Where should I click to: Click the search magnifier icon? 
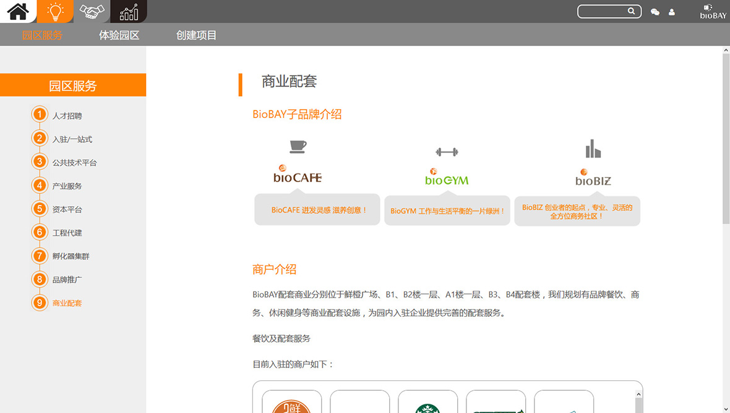(631, 11)
